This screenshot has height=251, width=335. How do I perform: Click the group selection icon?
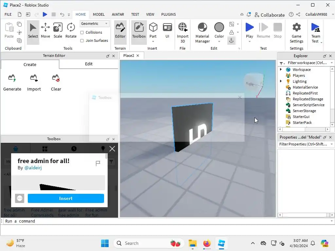(231, 24)
